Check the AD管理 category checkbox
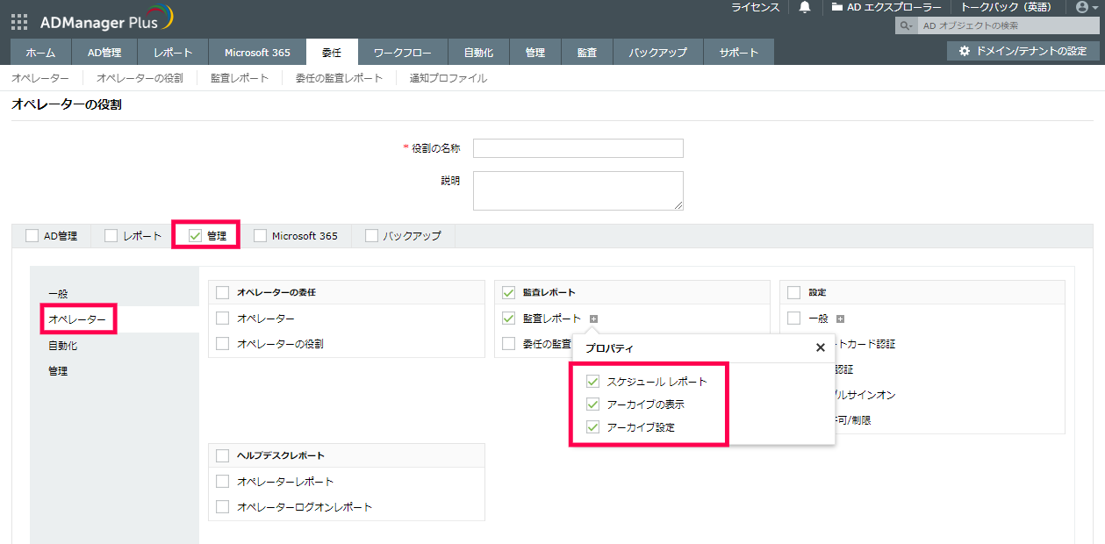The width and height of the screenshot is (1105, 544). (32, 236)
